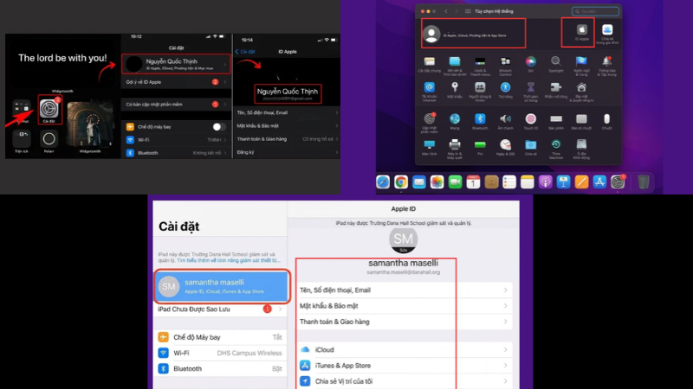Go back to Cài đặt from ID Apple
The image size is (693, 389).
(245, 52)
